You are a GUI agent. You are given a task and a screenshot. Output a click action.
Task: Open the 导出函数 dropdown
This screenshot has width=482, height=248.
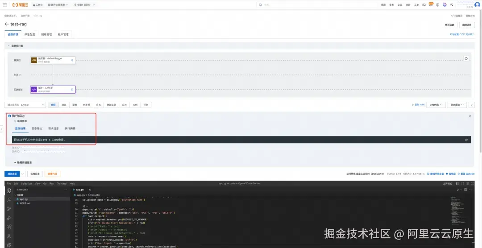pos(457,105)
